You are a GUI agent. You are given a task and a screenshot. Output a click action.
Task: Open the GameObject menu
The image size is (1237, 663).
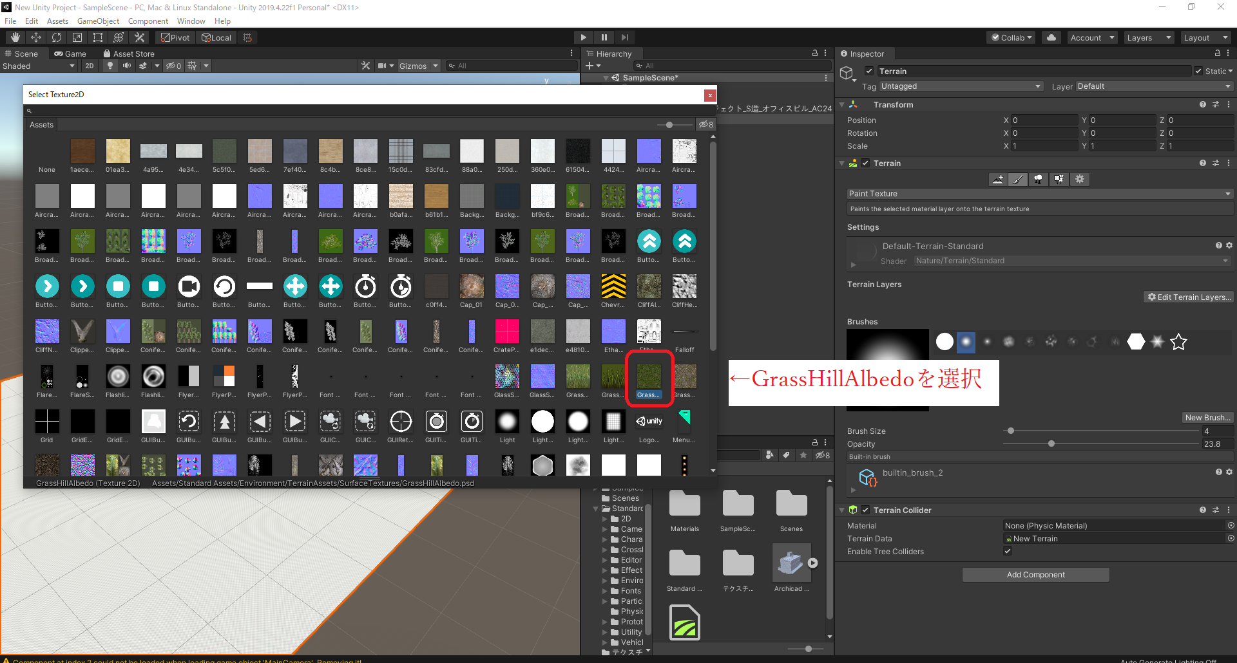pos(98,21)
